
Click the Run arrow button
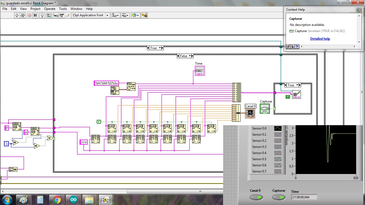click(17, 15)
